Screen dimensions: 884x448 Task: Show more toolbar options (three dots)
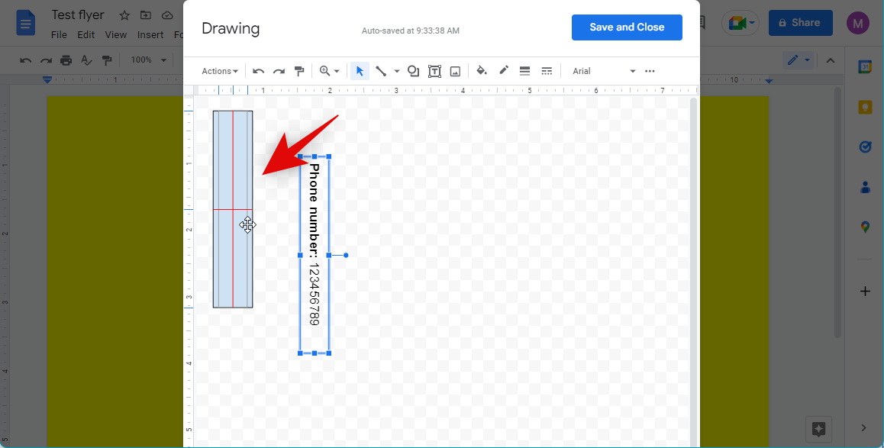click(650, 71)
